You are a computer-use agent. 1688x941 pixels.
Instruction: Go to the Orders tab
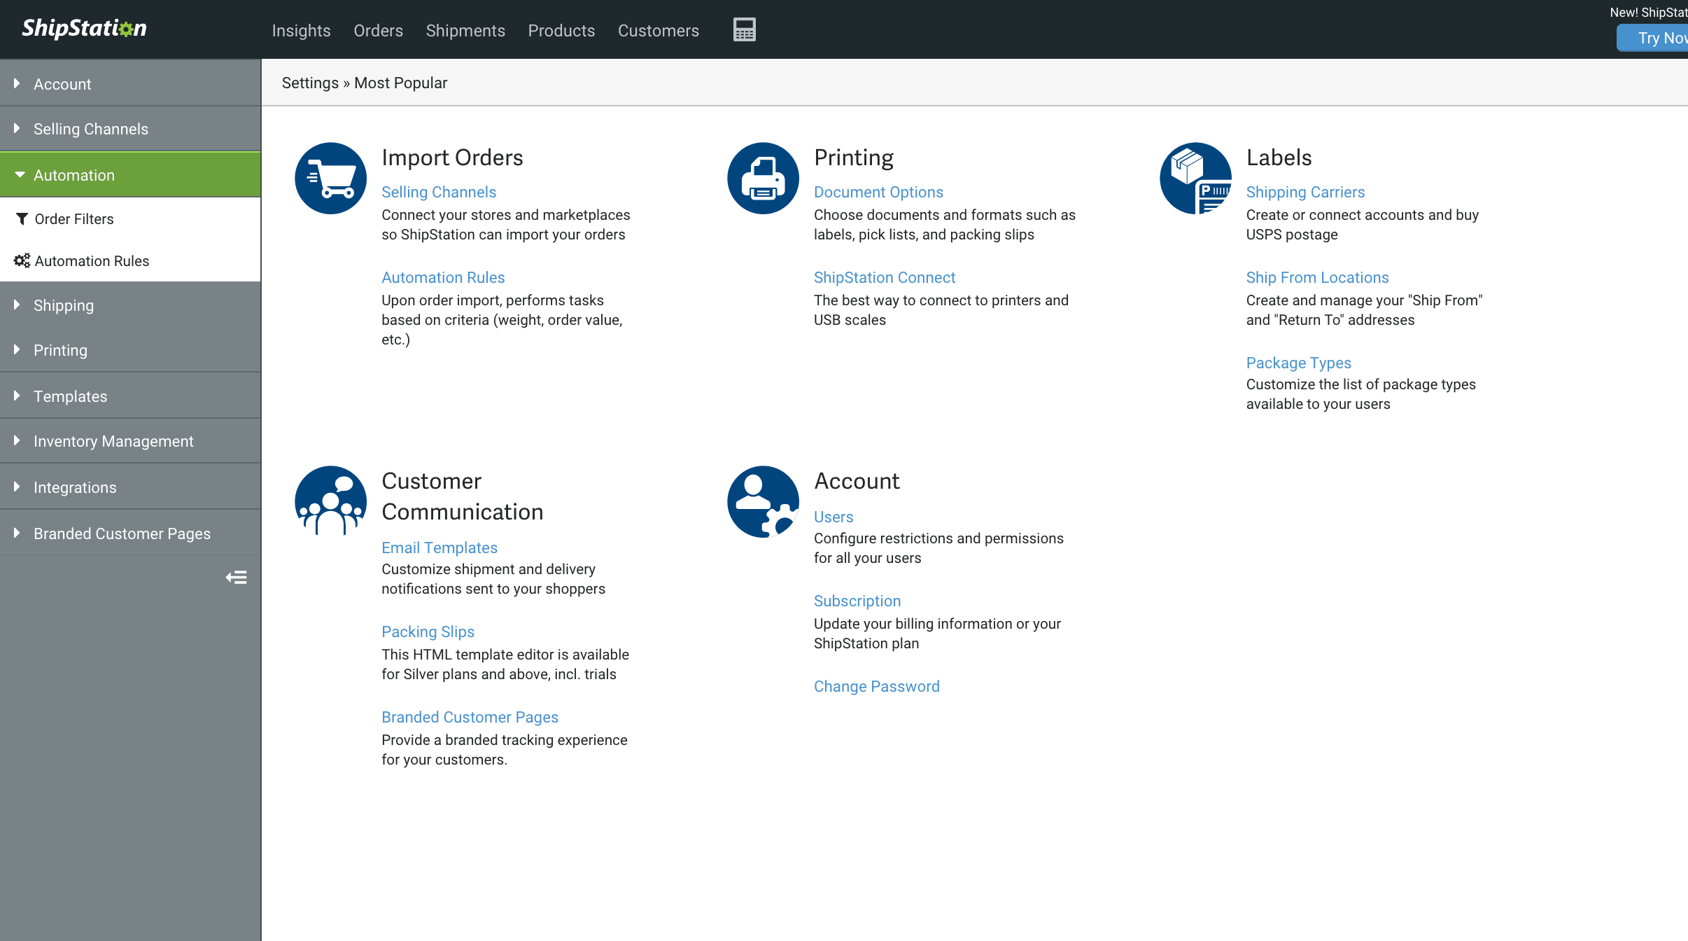pyautogui.click(x=378, y=31)
